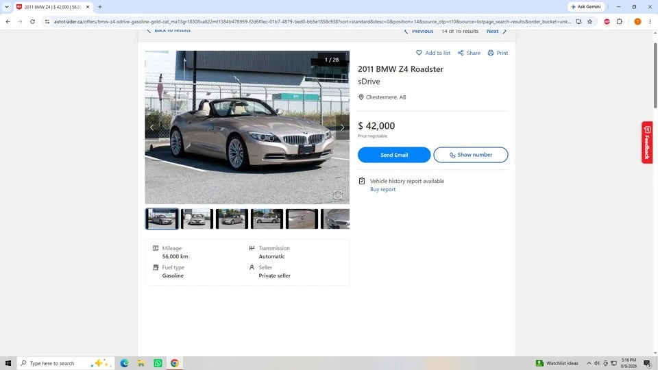Screen dimensions: 658x370
Task: Click the 2011 BMW Z4 Roadster title
Action: pos(400,69)
